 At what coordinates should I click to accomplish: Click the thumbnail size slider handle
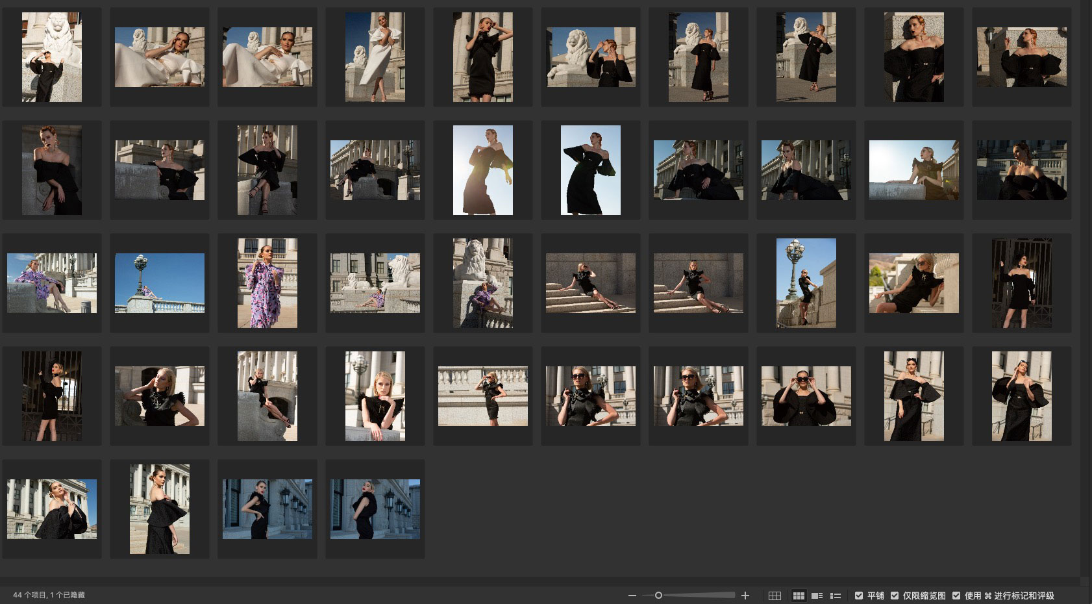(x=658, y=596)
